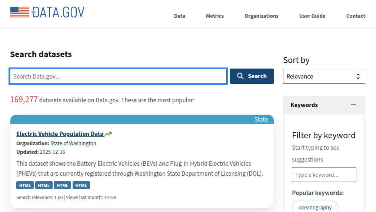376x212 pixels.
Task: Click the Data.gov flag logo
Action: [47, 12]
